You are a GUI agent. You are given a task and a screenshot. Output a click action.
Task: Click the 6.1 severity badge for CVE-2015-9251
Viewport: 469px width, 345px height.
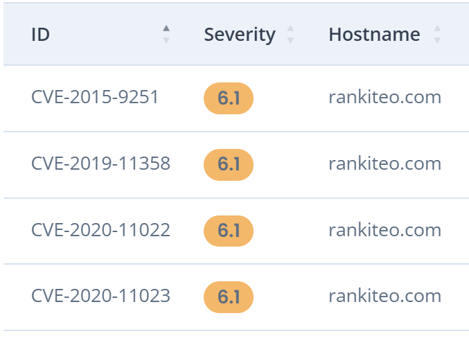pos(229,99)
